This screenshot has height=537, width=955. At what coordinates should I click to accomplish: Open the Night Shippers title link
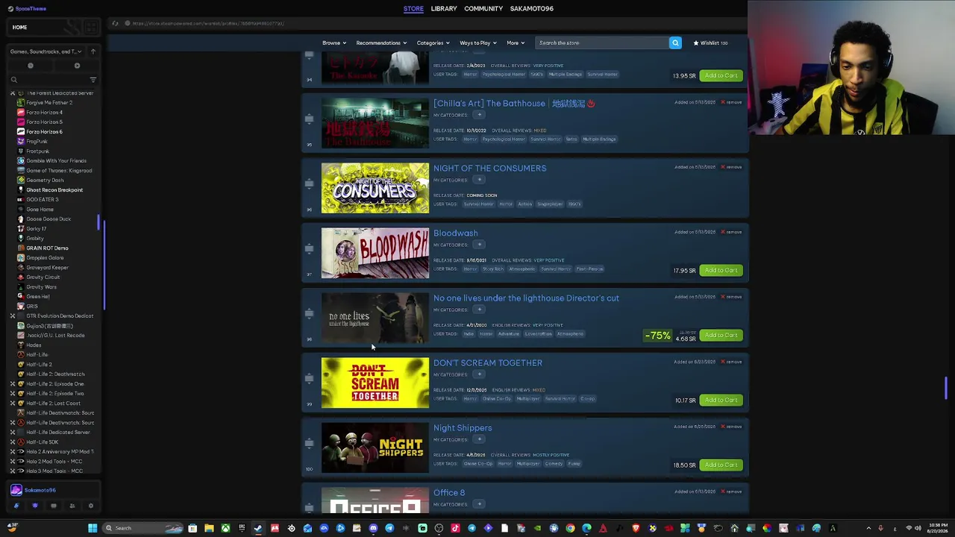click(x=463, y=428)
